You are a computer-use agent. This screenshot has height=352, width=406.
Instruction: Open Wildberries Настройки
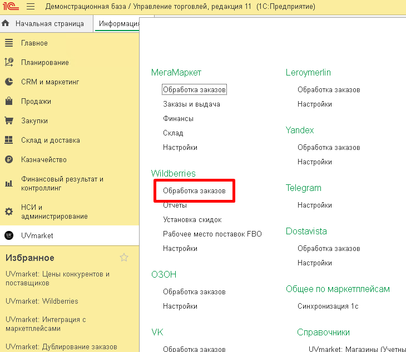tap(180, 248)
